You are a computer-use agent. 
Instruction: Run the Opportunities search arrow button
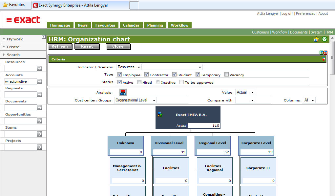tap(39, 121)
